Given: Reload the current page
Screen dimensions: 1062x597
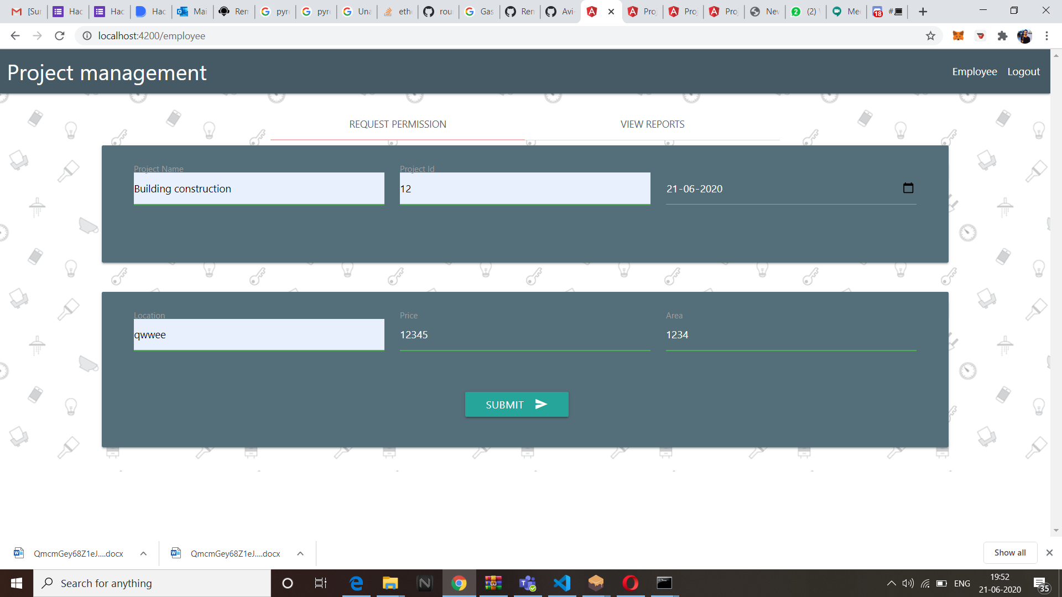Looking at the screenshot, I should pyautogui.click(x=60, y=36).
